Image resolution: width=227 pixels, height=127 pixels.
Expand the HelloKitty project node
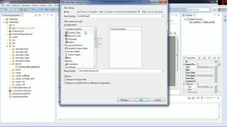click(4, 19)
